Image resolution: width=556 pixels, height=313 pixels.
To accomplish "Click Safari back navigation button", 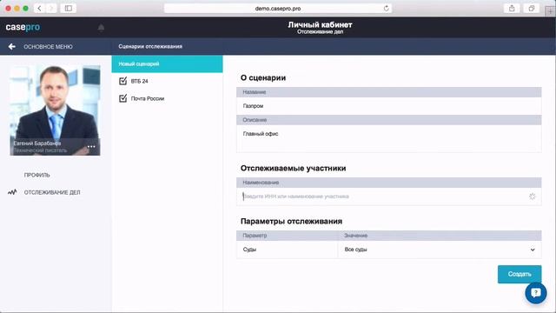I will click(39, 8).
